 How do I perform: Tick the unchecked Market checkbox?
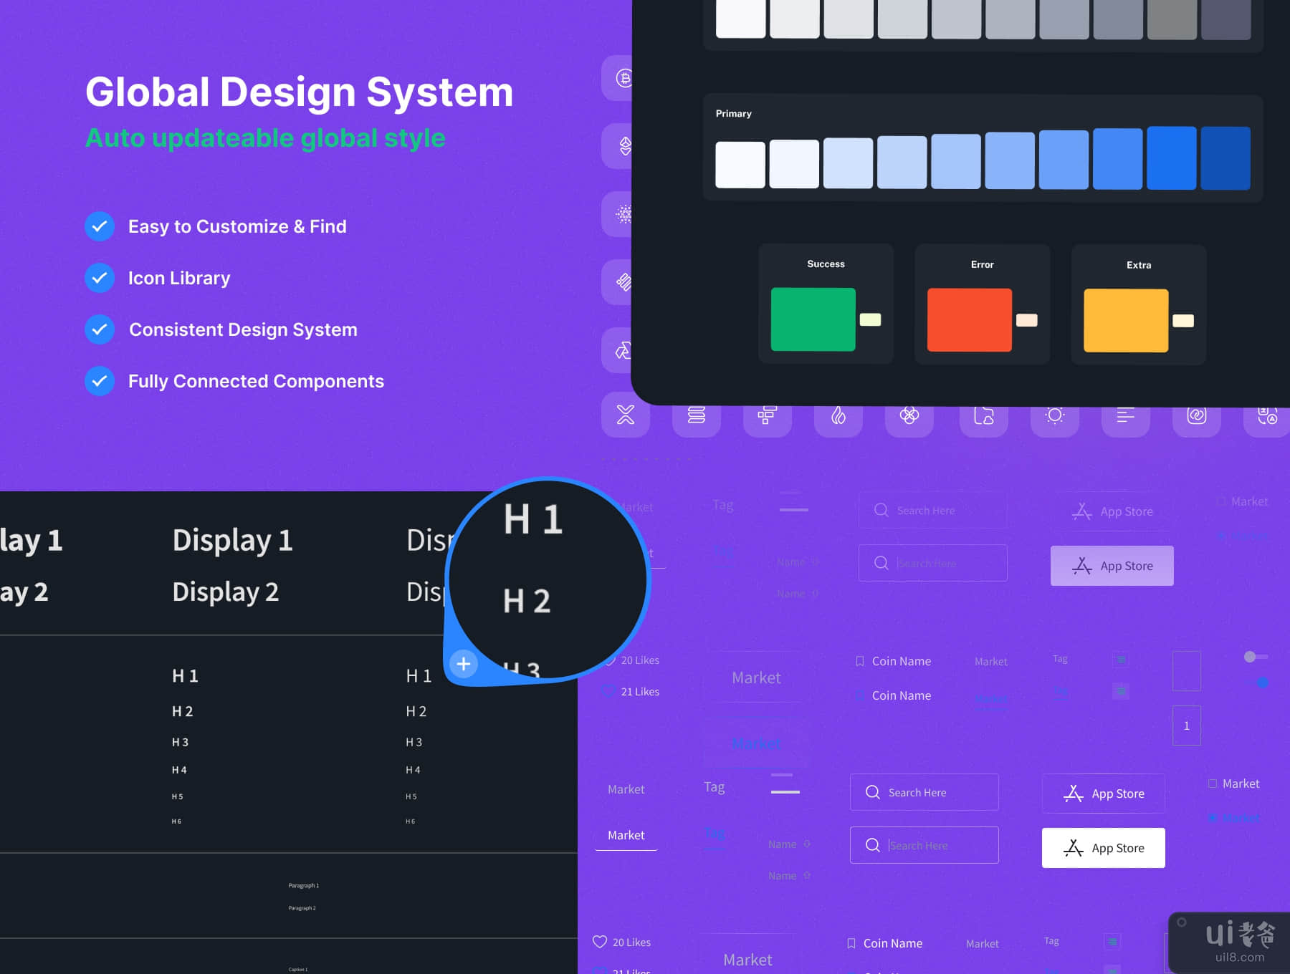[1213, 783]
